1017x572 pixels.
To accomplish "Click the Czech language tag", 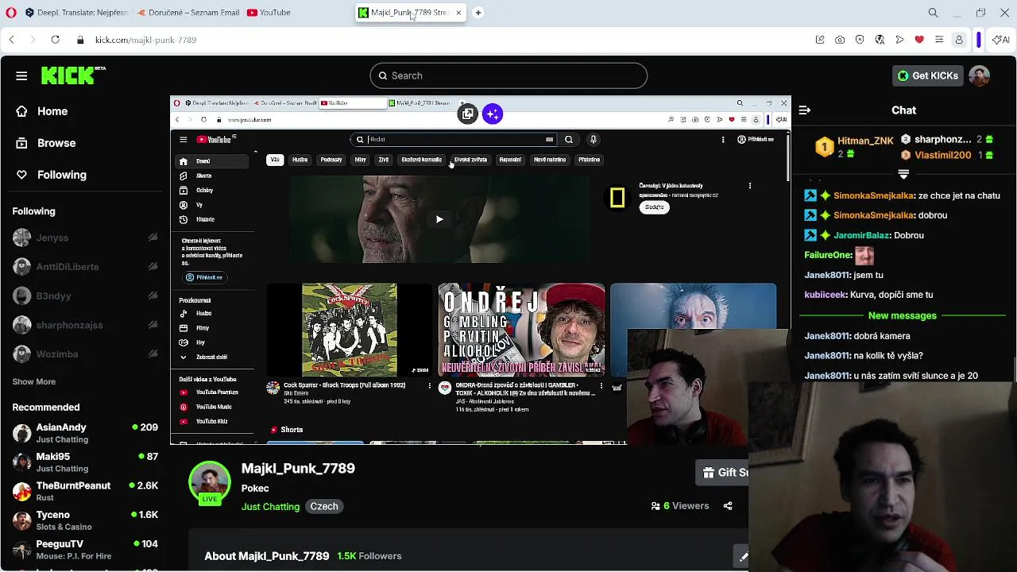I will 324,507.
